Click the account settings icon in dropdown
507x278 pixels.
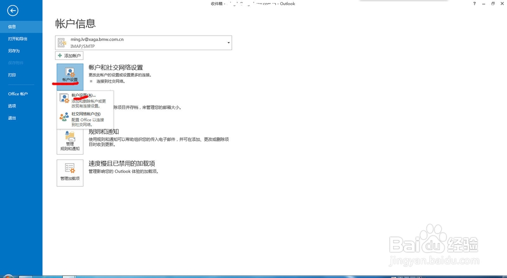point(64,98)
